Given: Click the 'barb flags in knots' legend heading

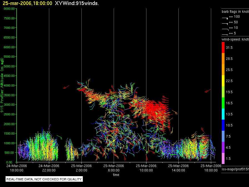Looking at the screenshot, I should pos(235,12).
